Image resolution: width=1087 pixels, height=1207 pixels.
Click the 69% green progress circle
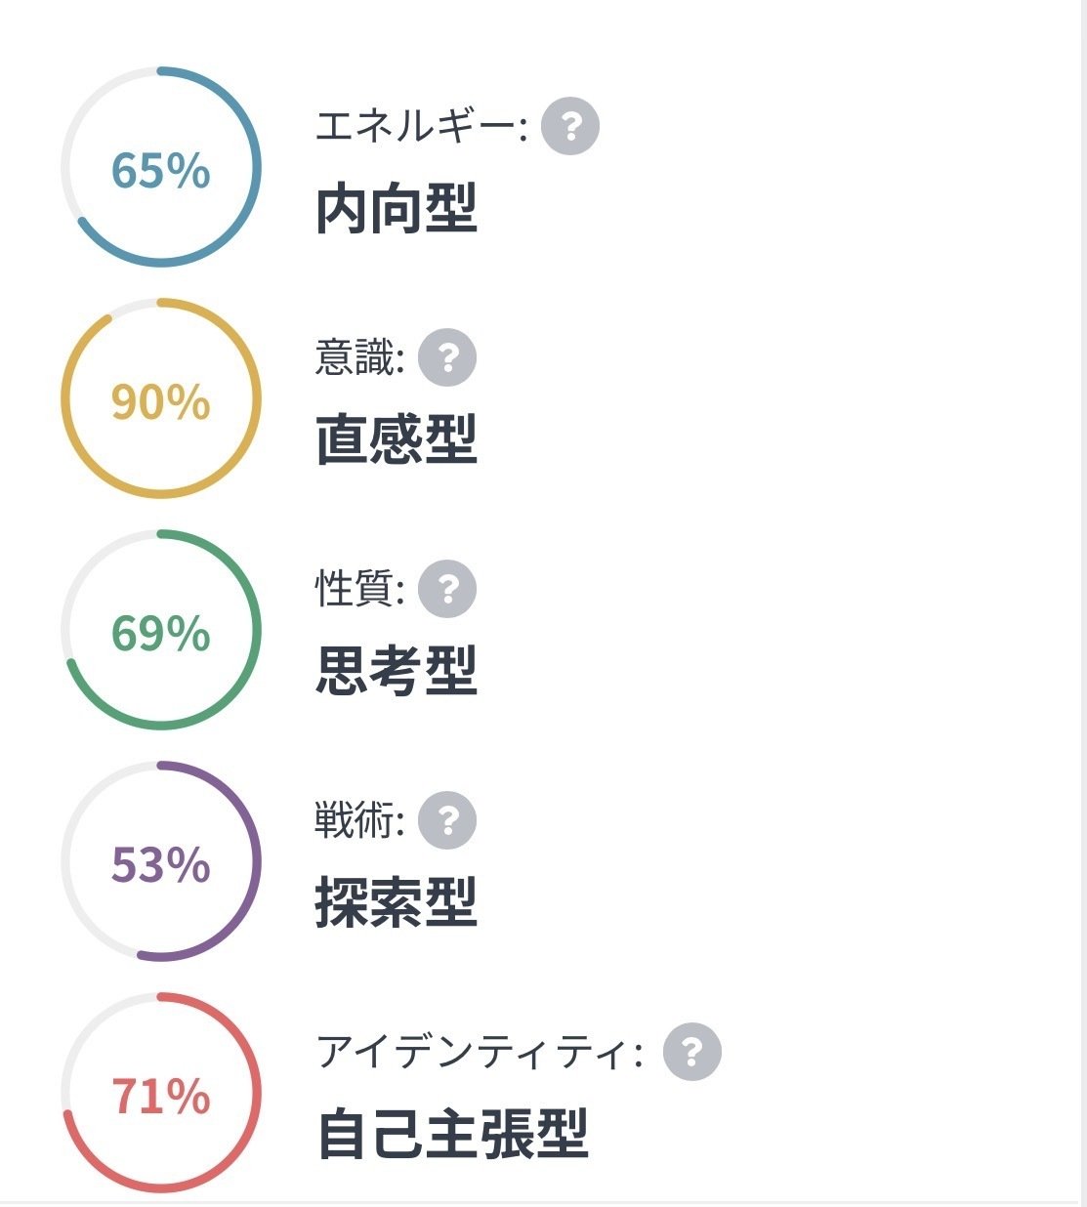coord(161,630)
